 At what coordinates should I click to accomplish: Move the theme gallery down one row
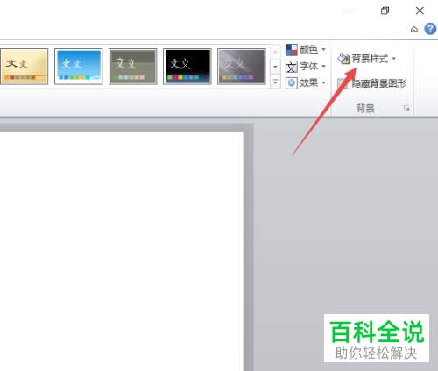click(275, 67)
